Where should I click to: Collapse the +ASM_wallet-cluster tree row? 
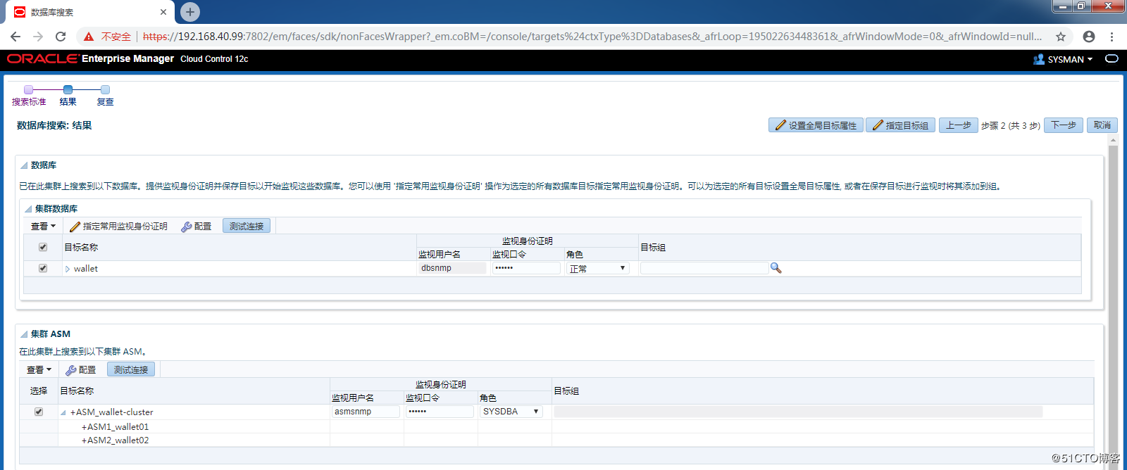point(63,412)
